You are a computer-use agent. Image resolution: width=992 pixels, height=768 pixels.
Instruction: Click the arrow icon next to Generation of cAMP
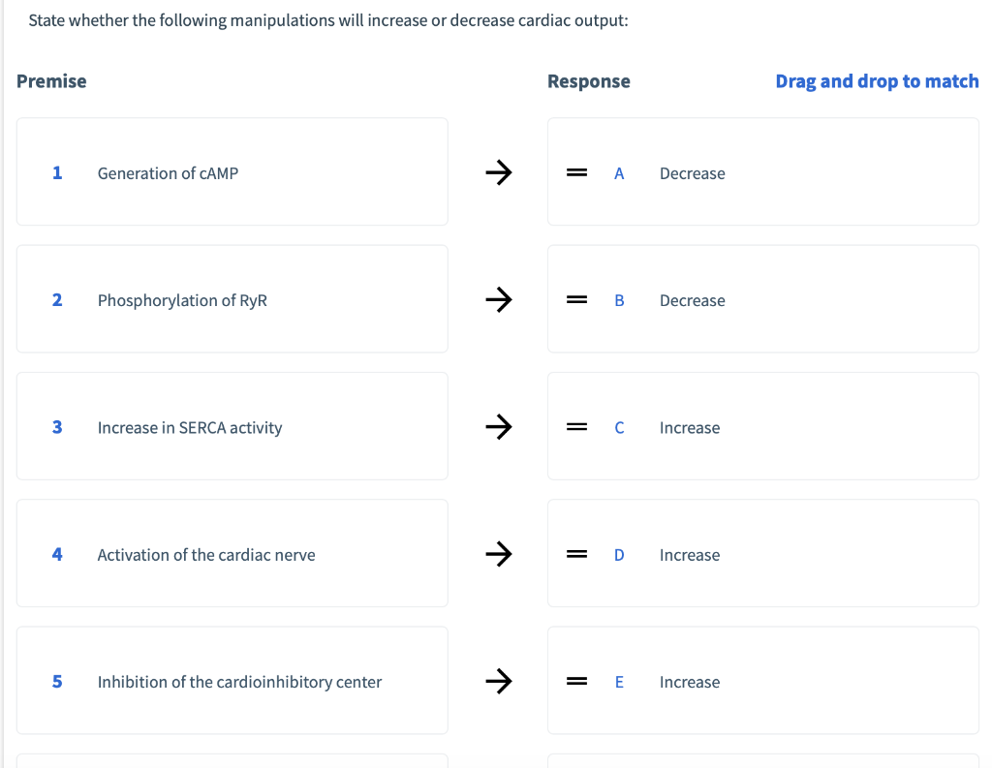(x=499, y=172)
